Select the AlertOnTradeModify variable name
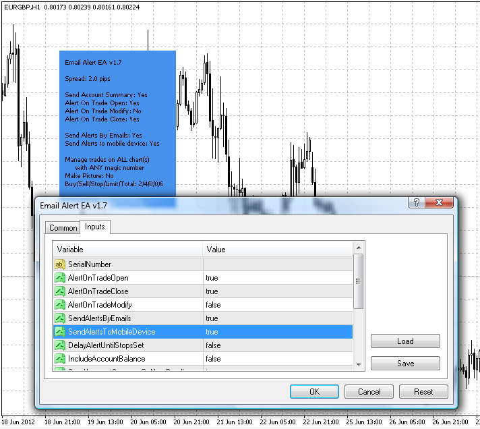The width and height of the screenshot is (480, 429). pyautogui.click(x=100, y=305)
